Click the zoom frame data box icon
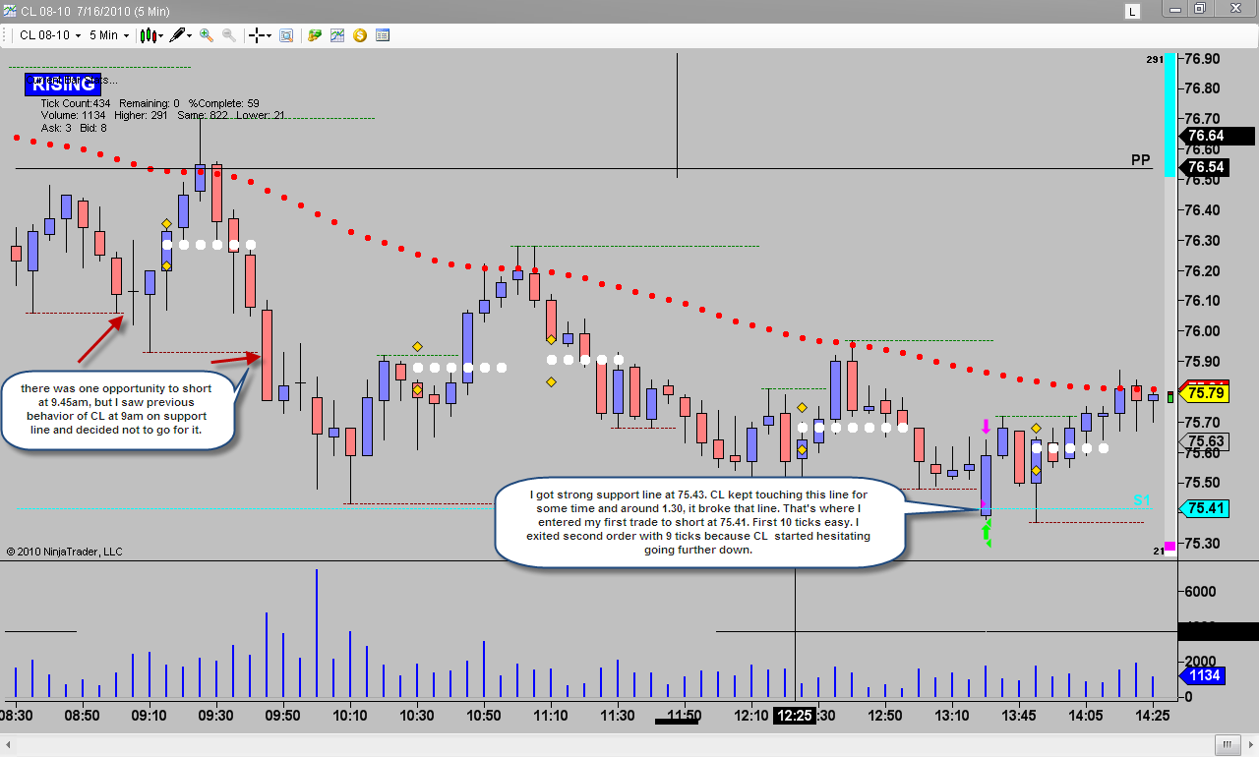 (x=286, y=35)
